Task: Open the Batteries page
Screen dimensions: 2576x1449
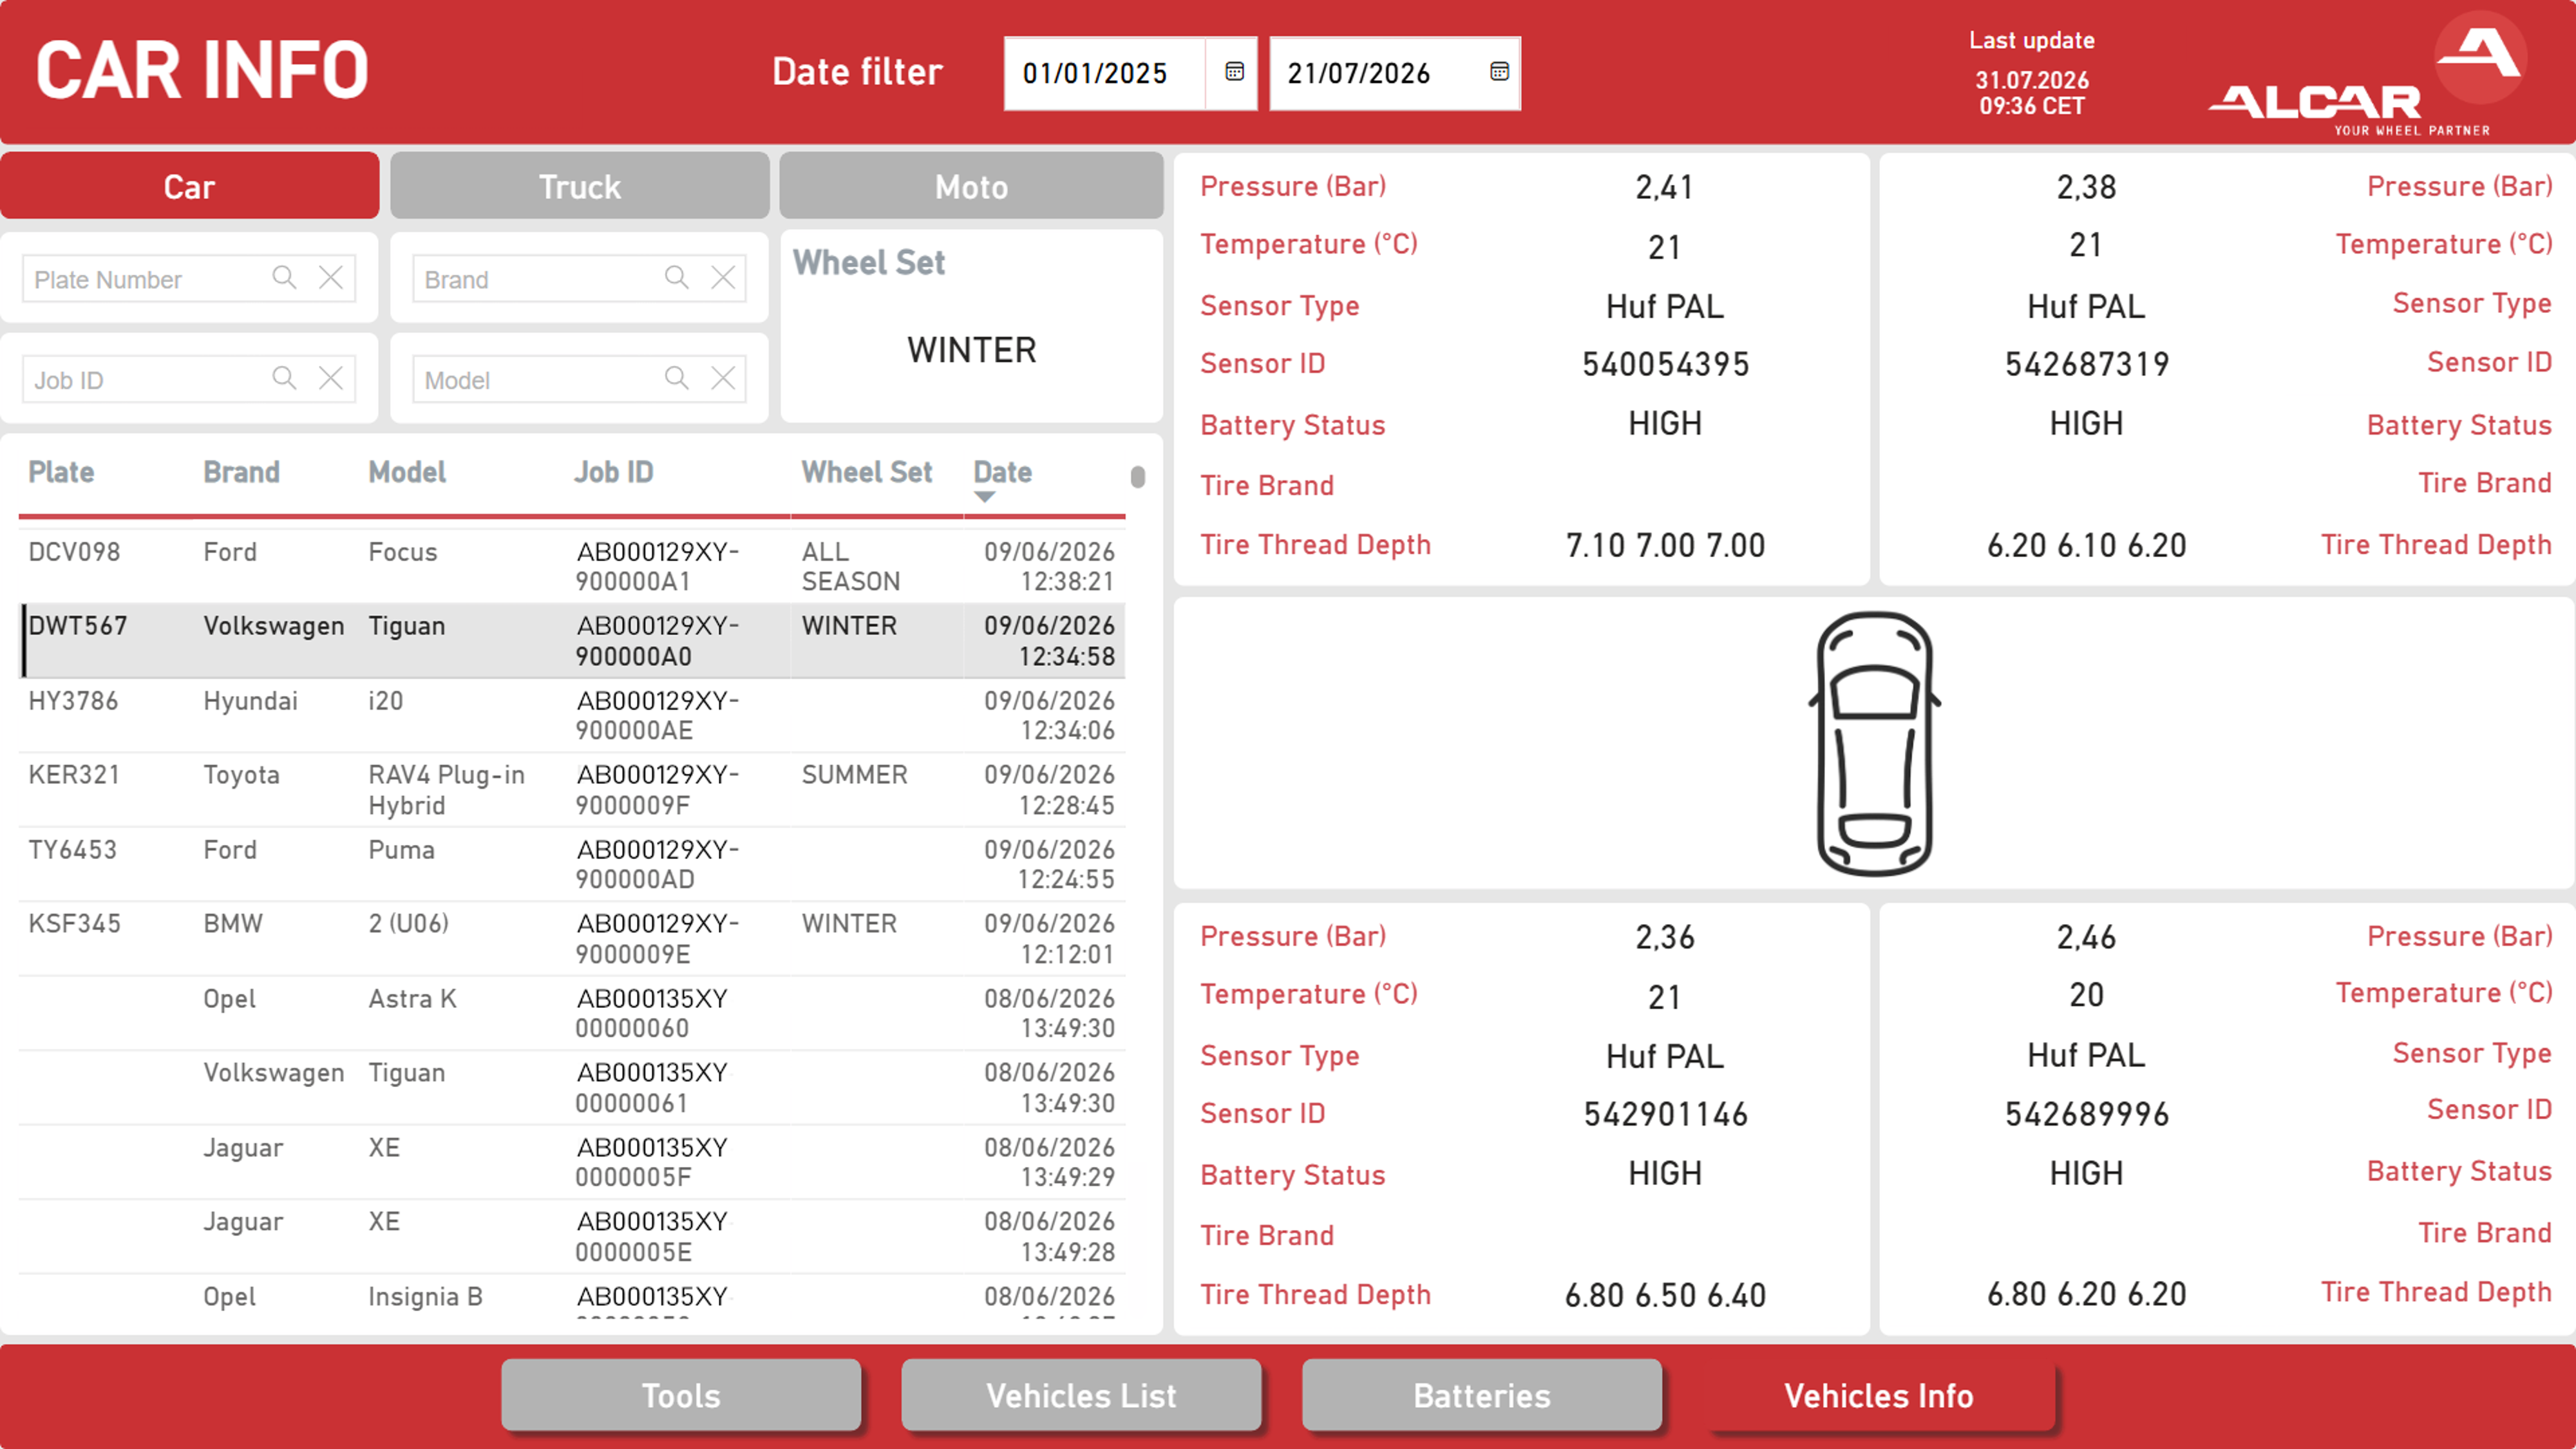Action: tap(1482, 1395)
